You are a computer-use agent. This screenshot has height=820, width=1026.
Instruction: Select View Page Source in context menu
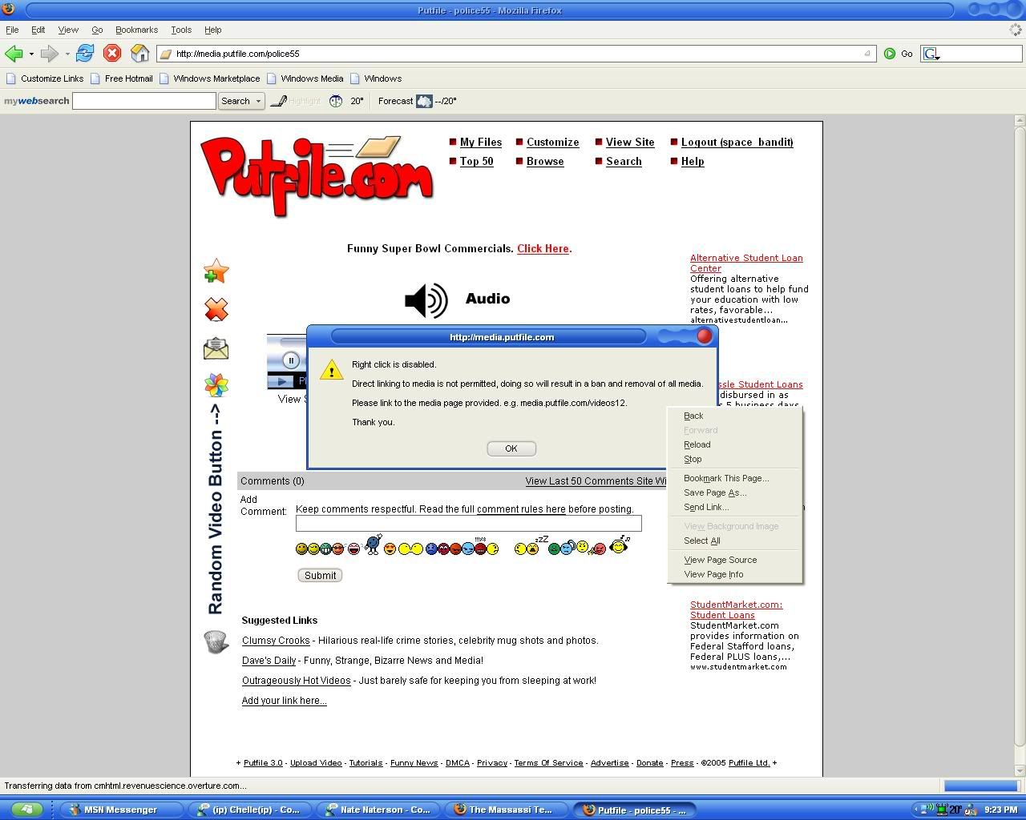[734, 560]
